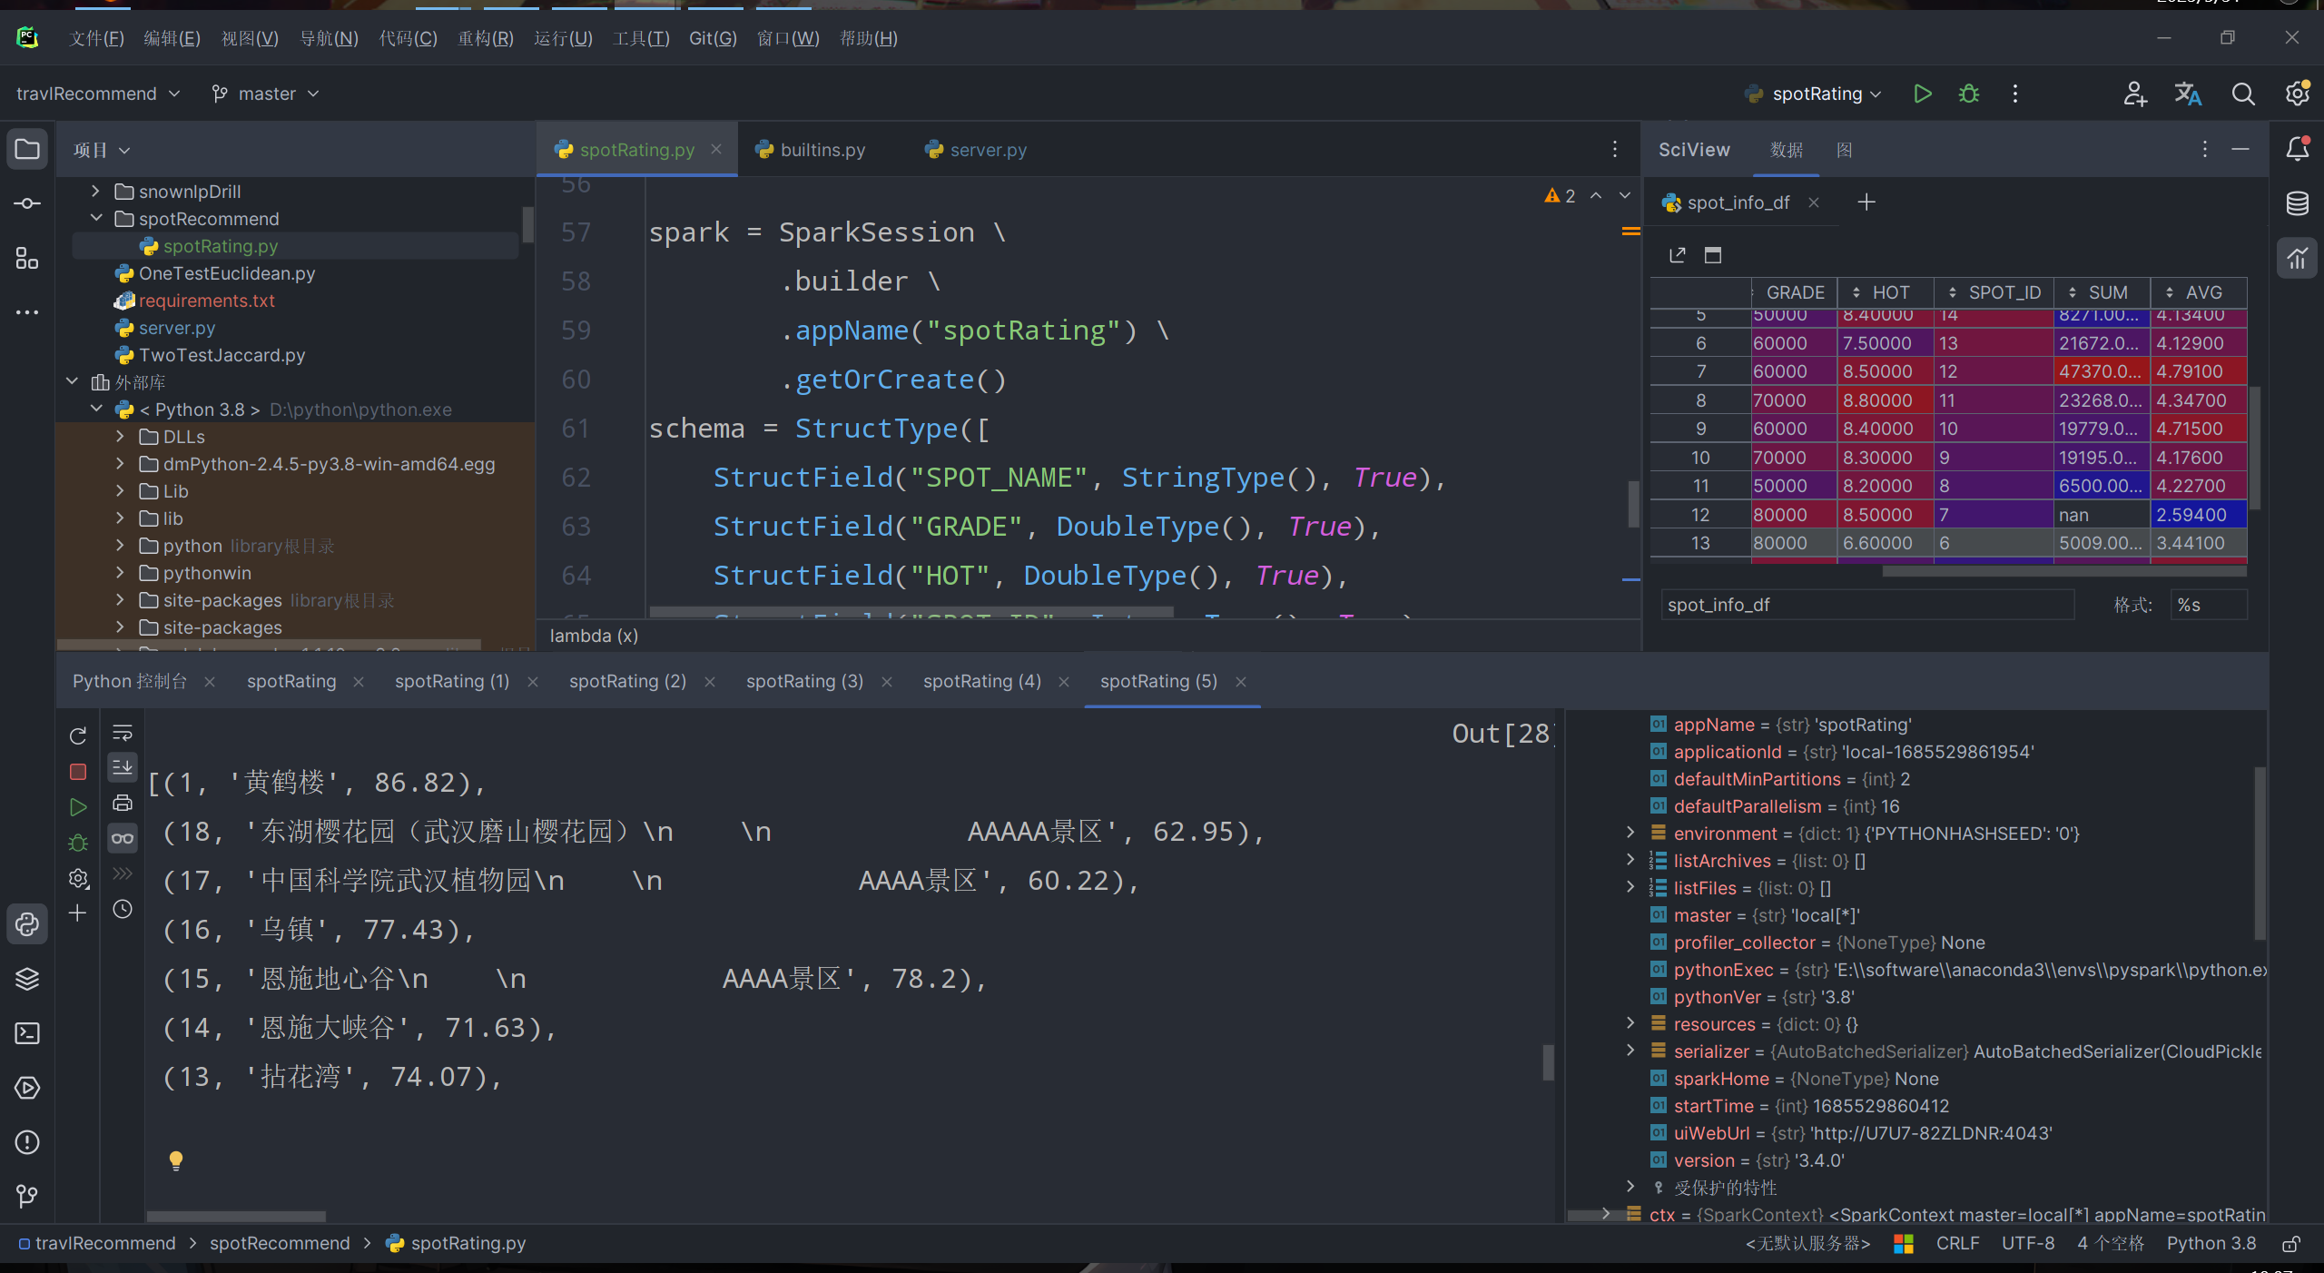
Task: Open the master branch dropdown
Action: [x=266, y=94]
